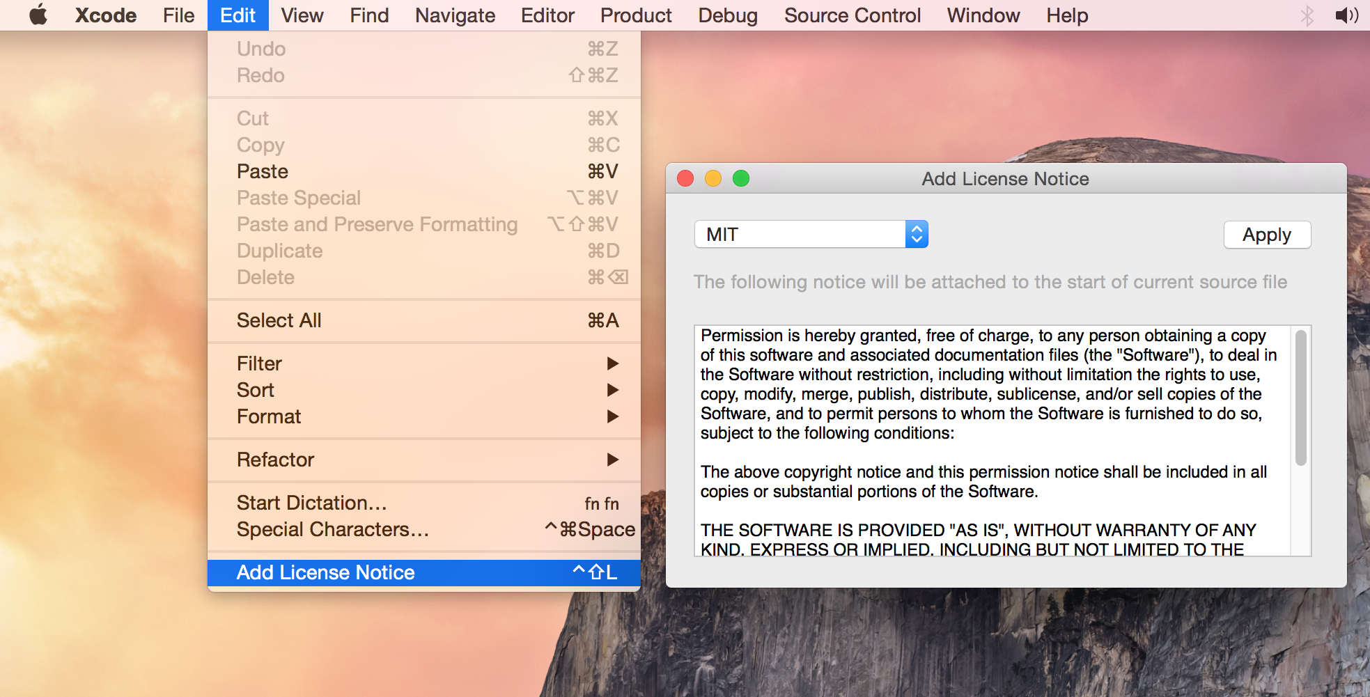Choose Start Dictation… menu item

coord(424,503)
